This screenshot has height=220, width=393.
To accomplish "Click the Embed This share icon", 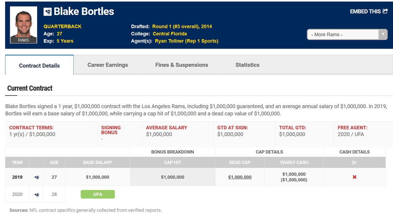I will click(x=385, y=11).
